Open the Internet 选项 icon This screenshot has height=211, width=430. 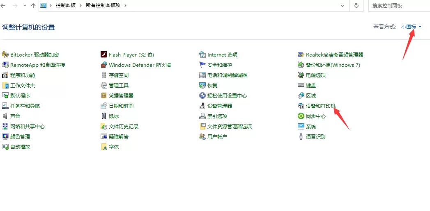(202, 55)
